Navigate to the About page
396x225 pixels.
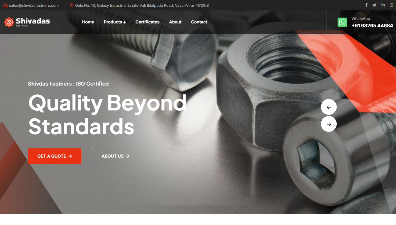[x=175, y=22]
